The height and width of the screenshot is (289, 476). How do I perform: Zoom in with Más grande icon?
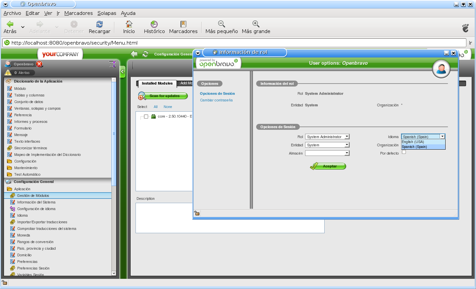(256, 24)
